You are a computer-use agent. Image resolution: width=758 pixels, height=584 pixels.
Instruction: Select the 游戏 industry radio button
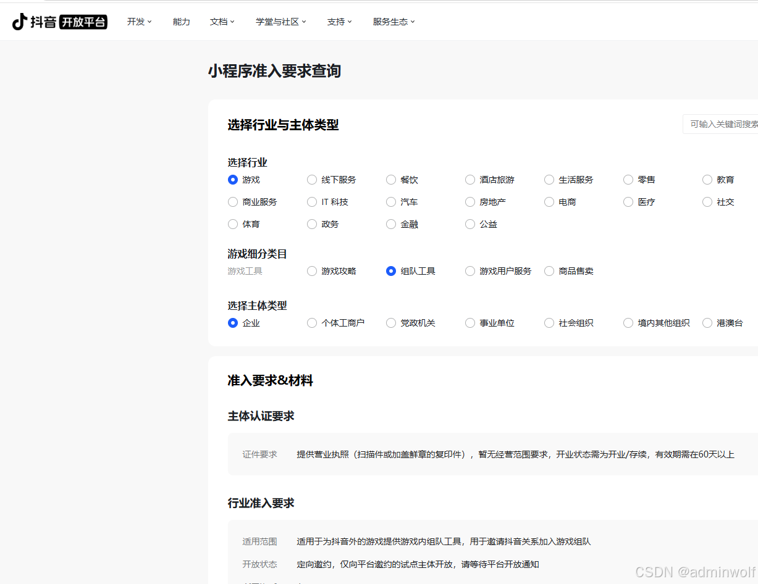233,180
